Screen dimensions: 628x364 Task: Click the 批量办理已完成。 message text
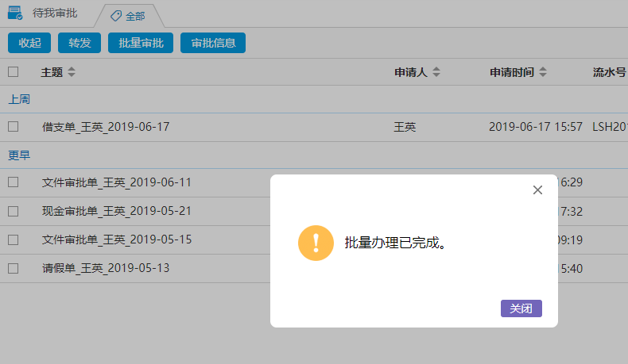pos(396,243)
